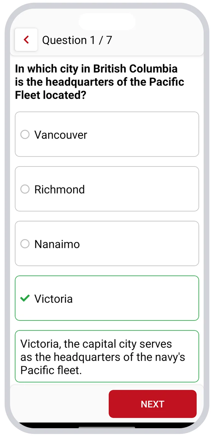214x437 pixels.
Task: Select the Vancouver radio button
Action: 25,134
